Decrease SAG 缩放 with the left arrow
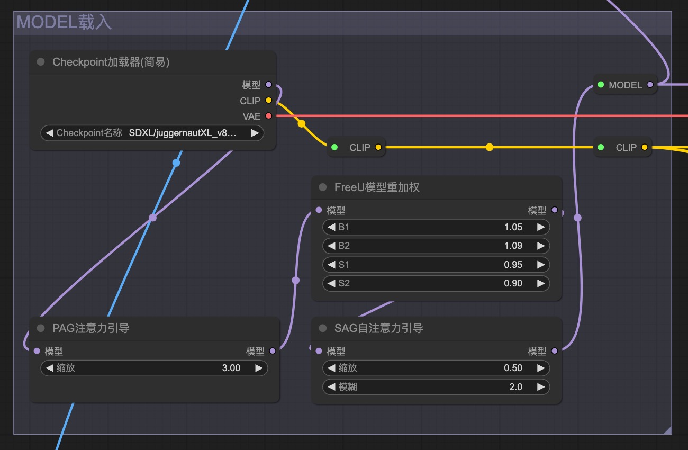The height and width of the screenshot is (450, 688). (x=331, y=368)
